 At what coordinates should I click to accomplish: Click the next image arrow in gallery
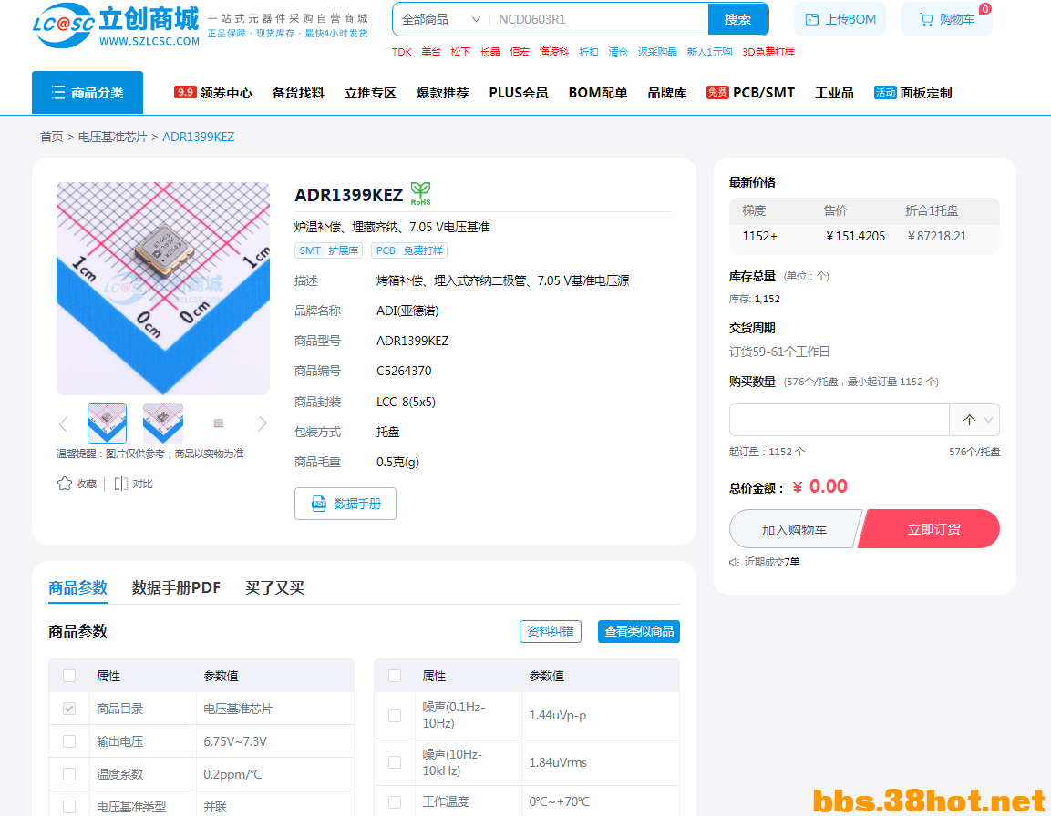pos(263,423)
